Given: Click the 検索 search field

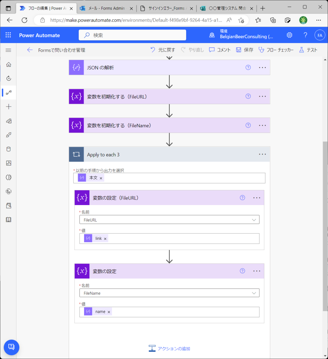Looking at the screenshot, I should [132, 35].
